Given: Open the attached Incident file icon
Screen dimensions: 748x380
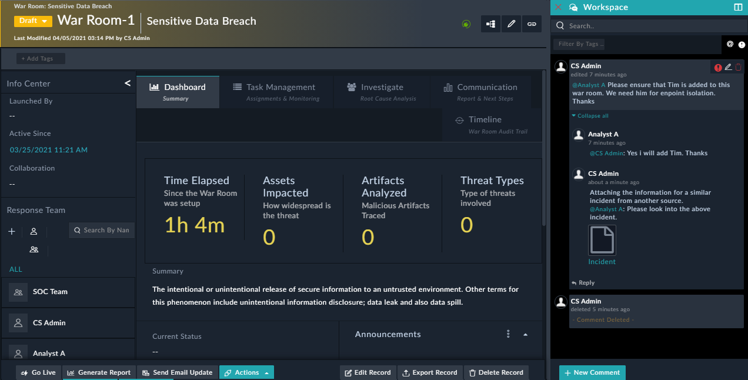Looking at the screenshot, I should (602, 240).
